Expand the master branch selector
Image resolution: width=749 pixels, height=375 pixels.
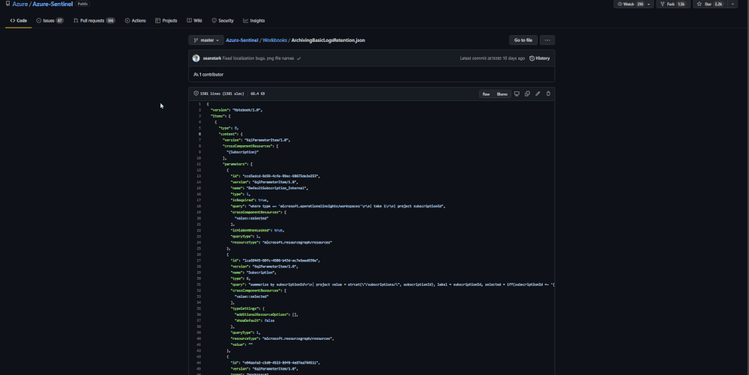pyautogui.click(x=206, y=40)
